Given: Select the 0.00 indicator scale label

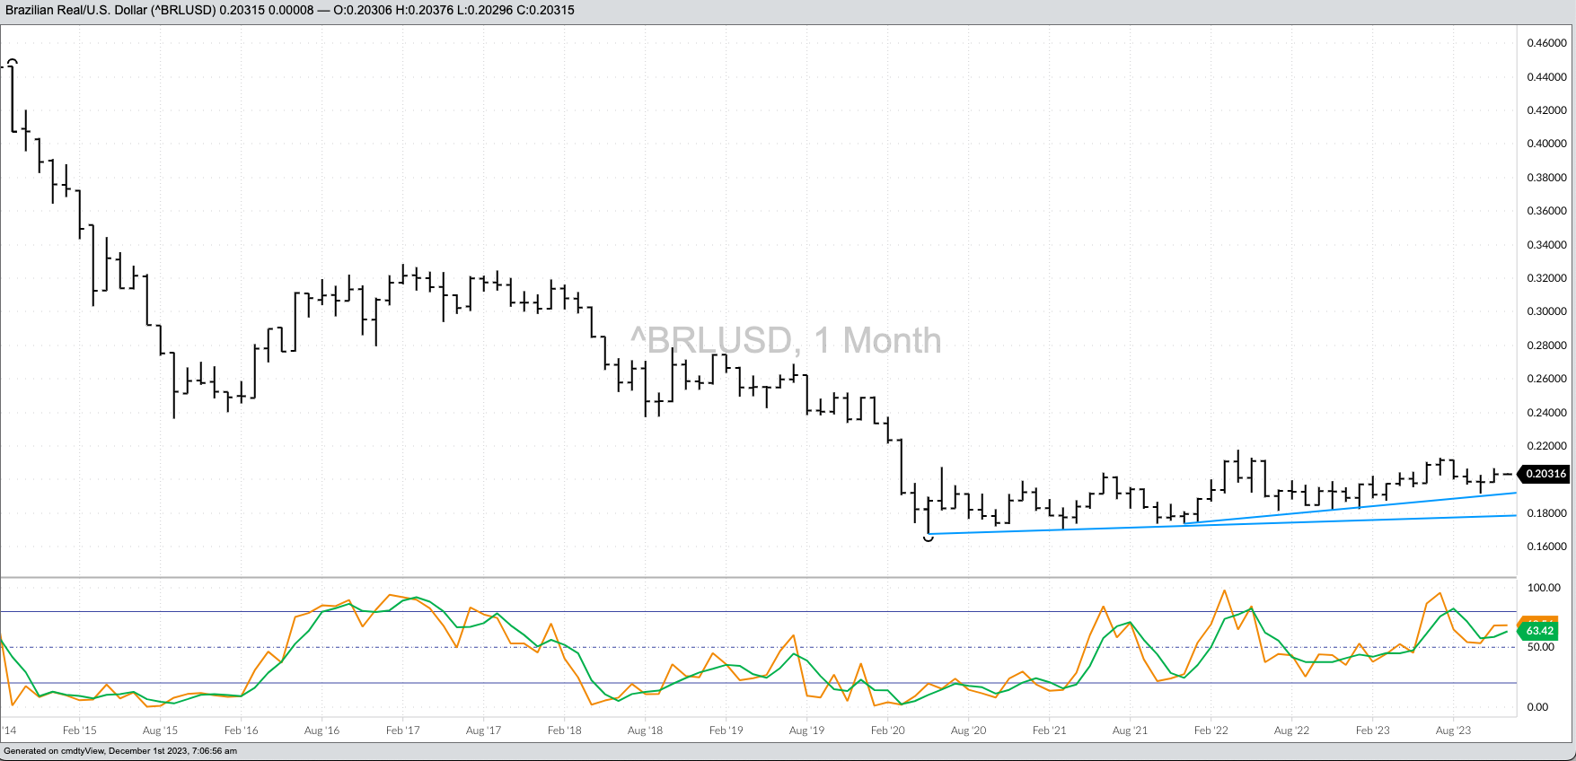Looking at the screenshot, I should pyautogui.click(x=1537, y=707).
